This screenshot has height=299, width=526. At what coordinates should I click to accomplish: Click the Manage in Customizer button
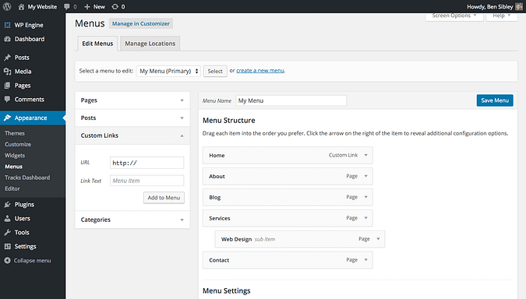pos(141,24)
